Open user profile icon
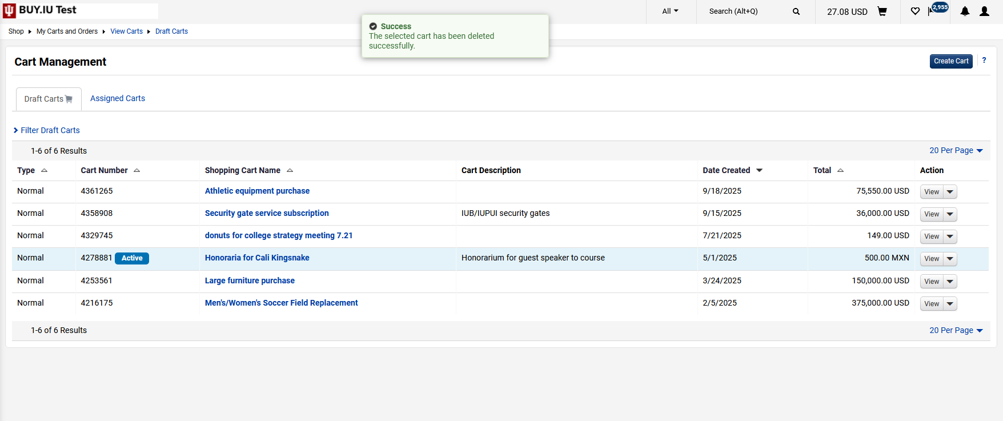 [984, 11]
